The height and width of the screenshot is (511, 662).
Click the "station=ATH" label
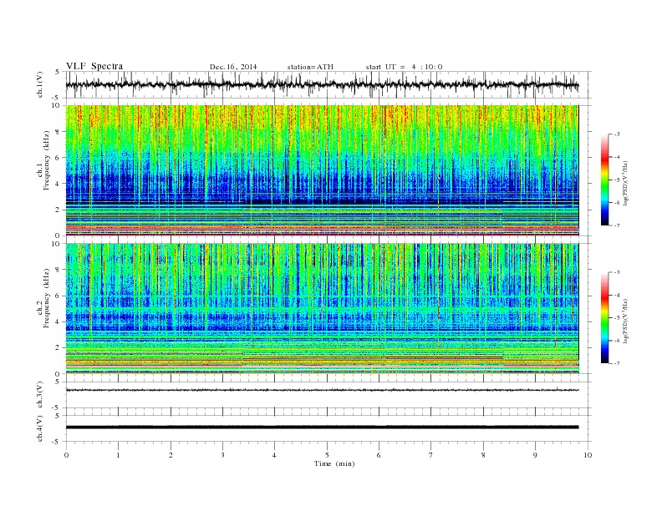[310, 67]
